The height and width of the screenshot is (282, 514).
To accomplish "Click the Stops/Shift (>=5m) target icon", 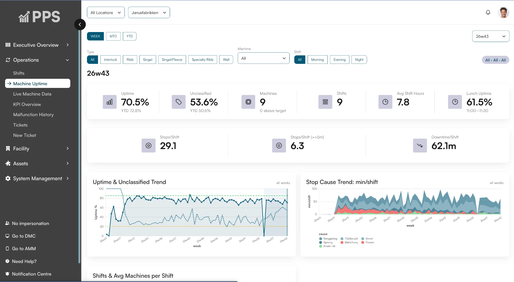I will tap(279, 146).
